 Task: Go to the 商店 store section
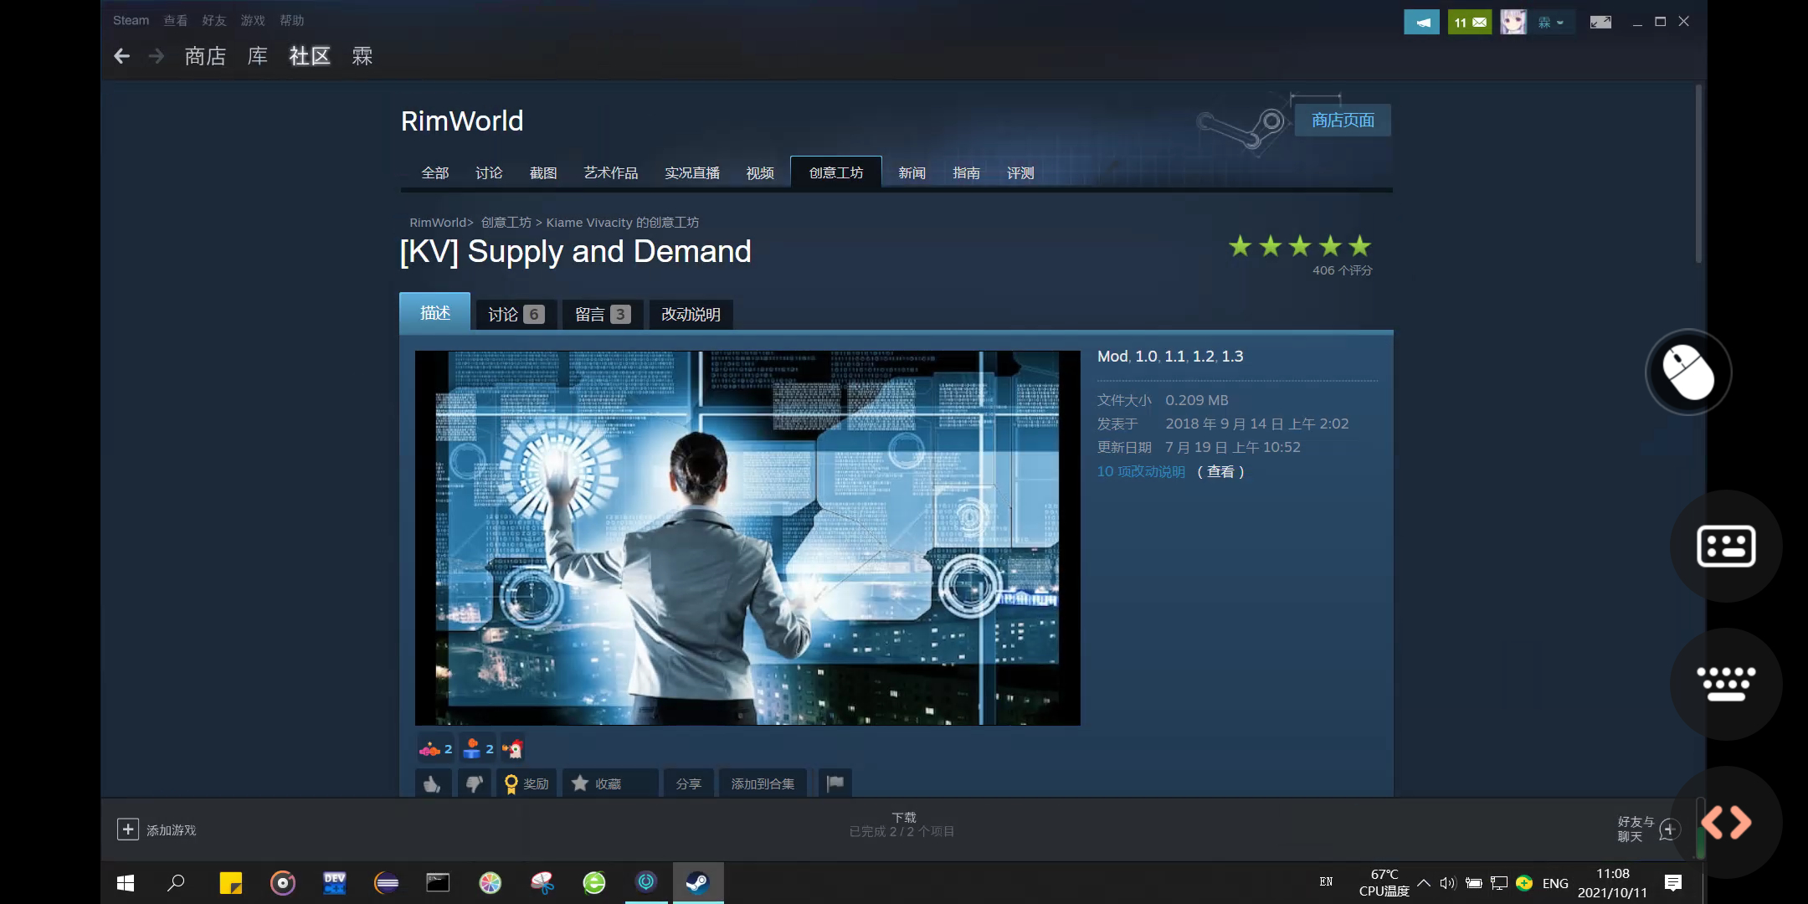(x=206, y=56)
